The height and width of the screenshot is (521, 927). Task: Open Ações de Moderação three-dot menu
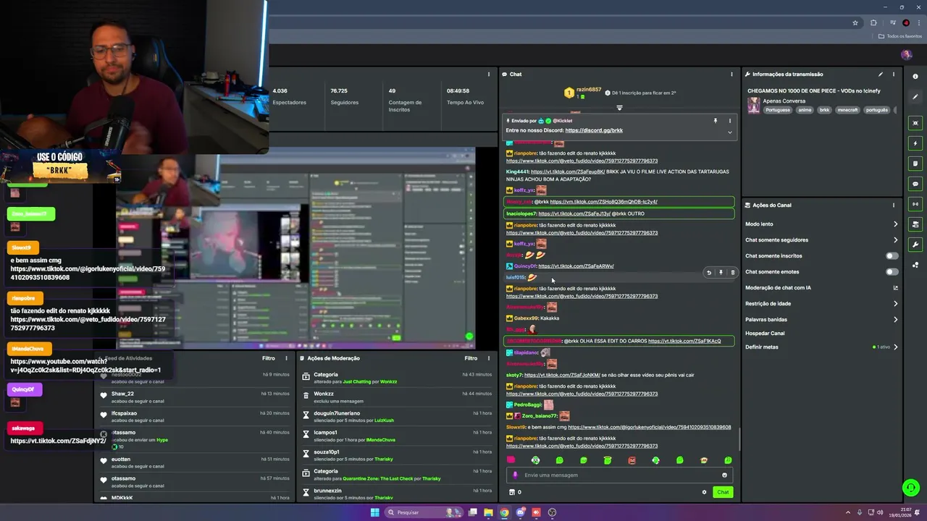[489, 358]
